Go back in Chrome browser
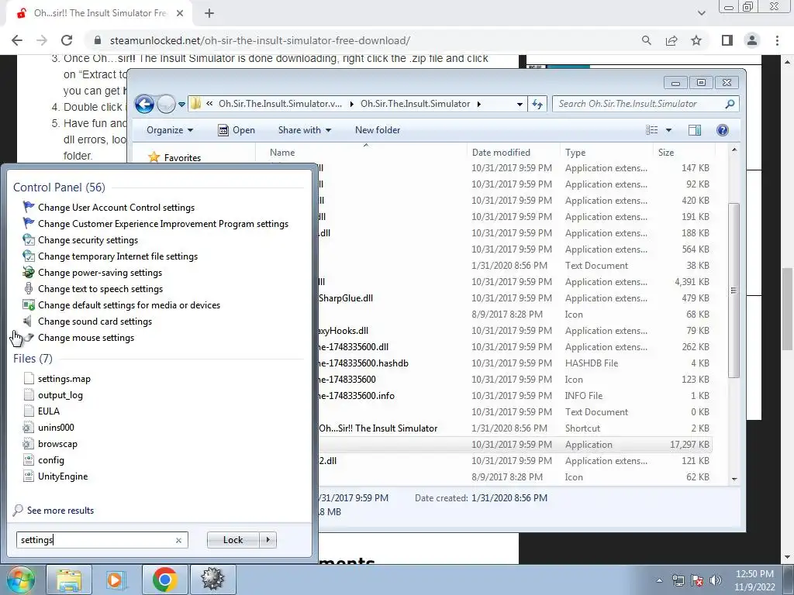The height and width of the screenshot is (595, 794). point(17,40)
